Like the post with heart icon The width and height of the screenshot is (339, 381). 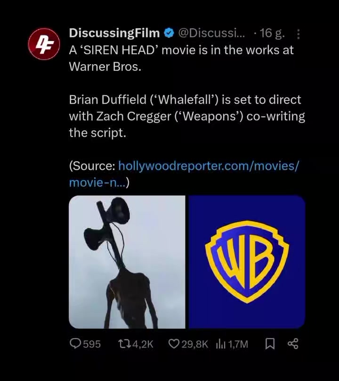click(174, 344)
